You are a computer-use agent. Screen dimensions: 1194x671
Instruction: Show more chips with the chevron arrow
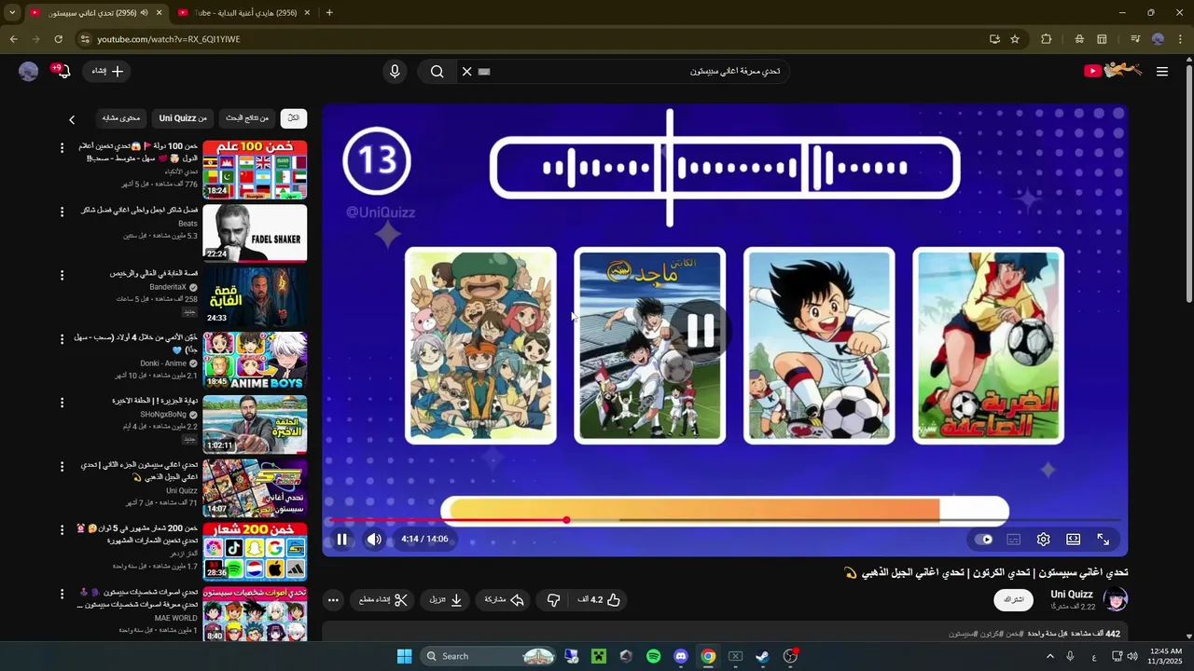click(72, 119)
